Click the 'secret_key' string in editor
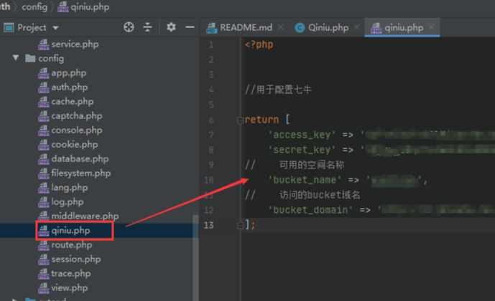The image size is (495, 301). [x=302, y=150]
